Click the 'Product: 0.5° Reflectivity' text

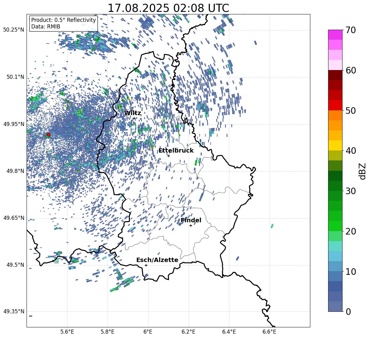(x=63, y=20)
